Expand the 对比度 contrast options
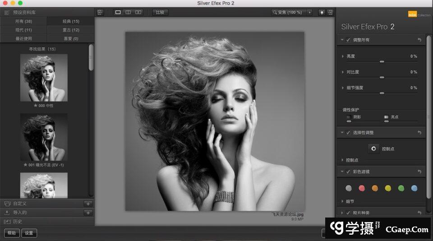The height and width of the screenshot is (241, 433). (343, 72)
